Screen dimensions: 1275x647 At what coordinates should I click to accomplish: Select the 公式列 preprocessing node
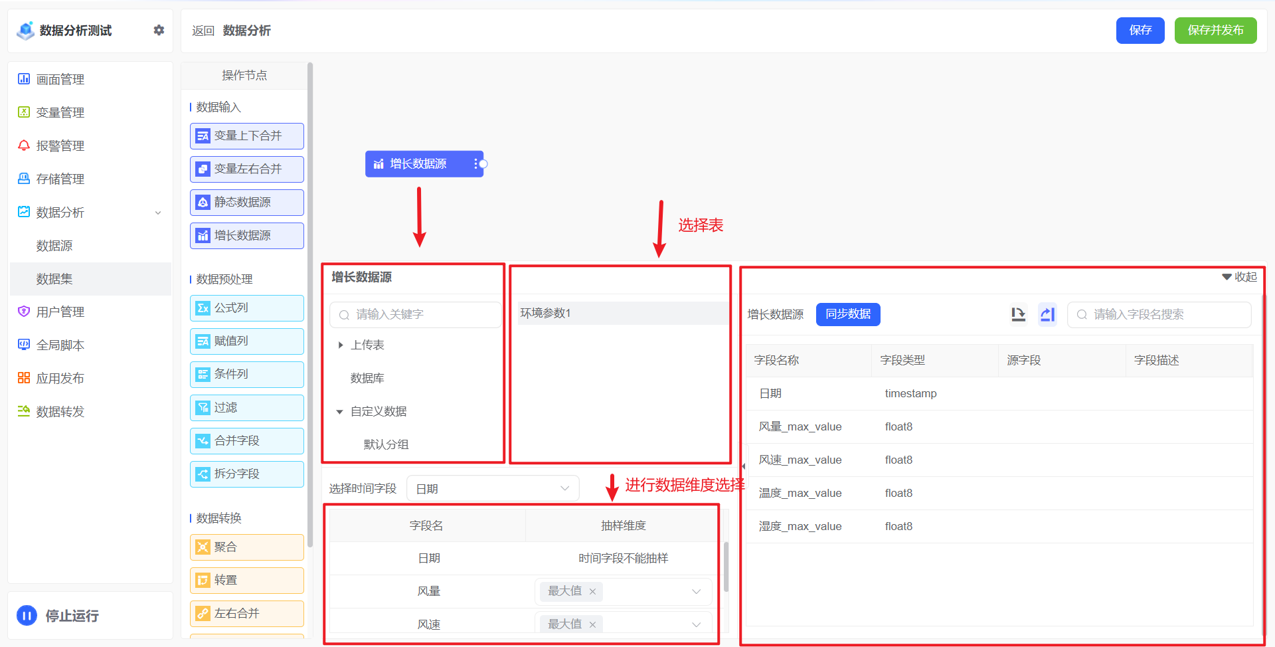click(246, 308)
